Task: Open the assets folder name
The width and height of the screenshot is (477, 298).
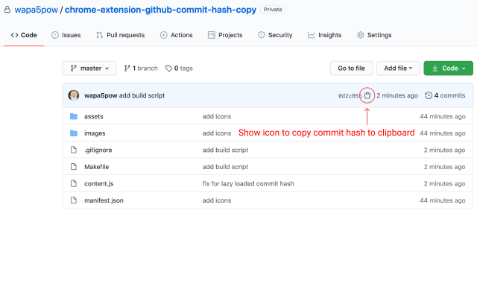Action: pyautogui.click(x=94, y=116)
